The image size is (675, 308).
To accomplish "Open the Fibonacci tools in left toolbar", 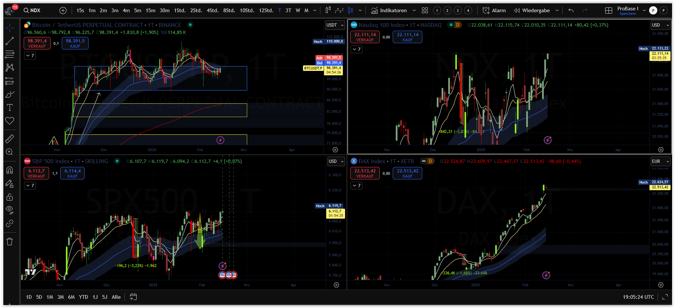I will pyautogui.click(x=10, y=54).
